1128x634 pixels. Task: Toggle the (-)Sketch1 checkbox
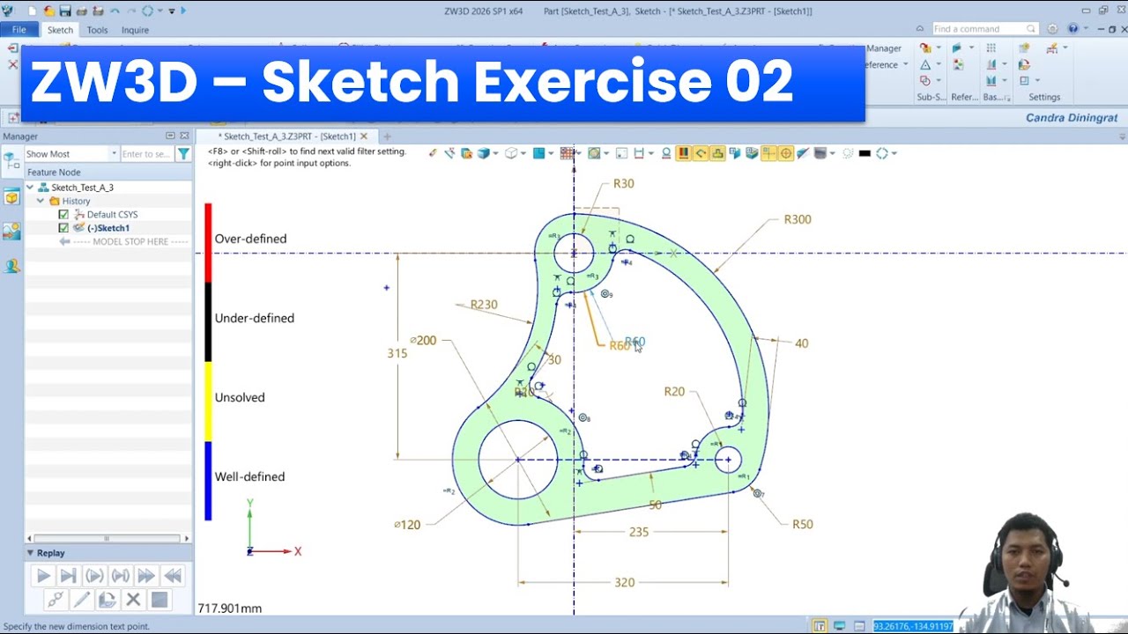63,228
